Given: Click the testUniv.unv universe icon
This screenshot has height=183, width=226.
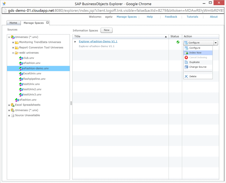Looking at the screenshot, I should point(21,84).
